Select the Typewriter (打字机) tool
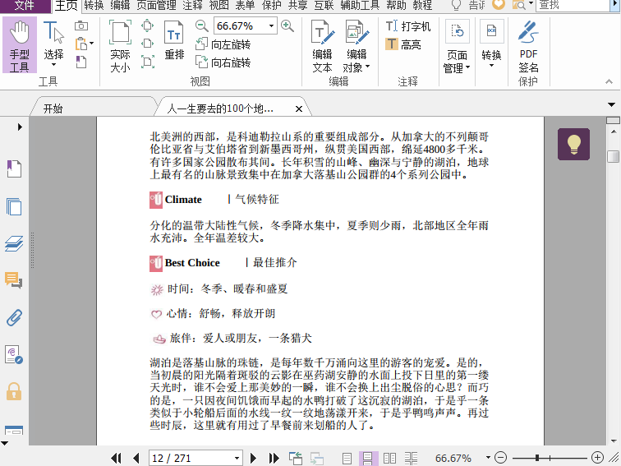The height and width of the screenshot is (466, 621). [408, 26]
